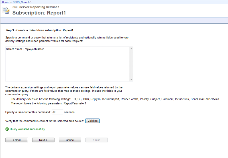Click the 'Query validated successfully.' message

(x=28, y=129)
